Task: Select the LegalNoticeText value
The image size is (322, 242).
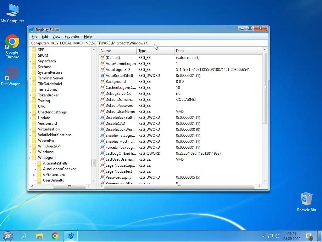Action: coord(119,171)
